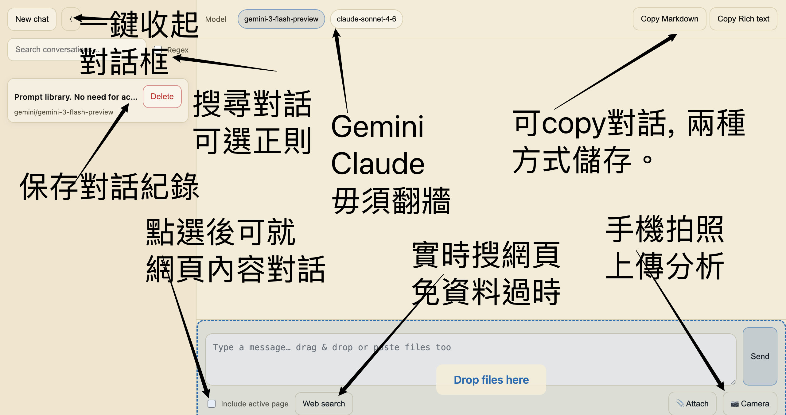Start a New chat
The width and height of the screenshot is (786, 415).
(32, 19)
